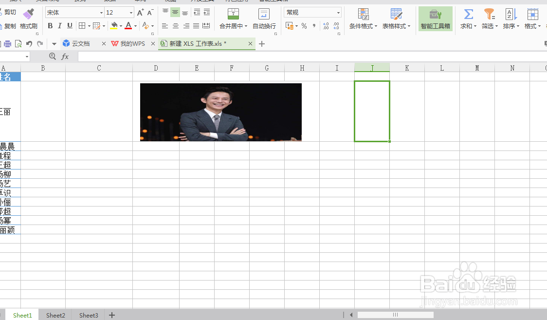Viewport: 547px width, 320px height.
Task: Decrease decimal places
Action: [336, 26]
